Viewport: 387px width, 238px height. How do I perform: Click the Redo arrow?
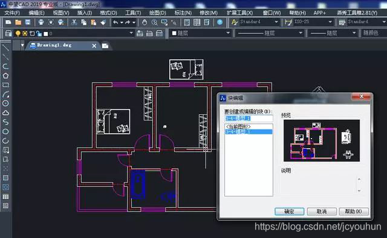click(x=128, y=22)
